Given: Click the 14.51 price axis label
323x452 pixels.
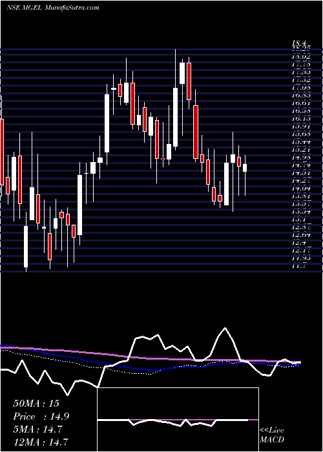Looking at the screenshot, I should (x=302, y=172).
